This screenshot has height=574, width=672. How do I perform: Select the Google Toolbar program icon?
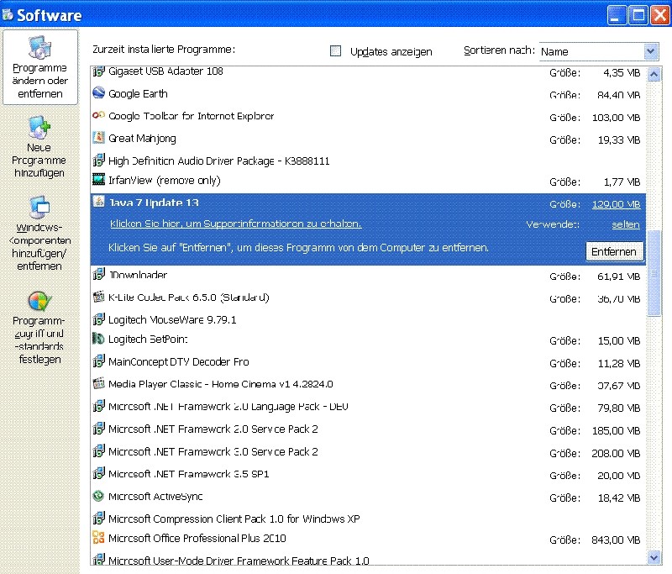(x=98, y=116)
